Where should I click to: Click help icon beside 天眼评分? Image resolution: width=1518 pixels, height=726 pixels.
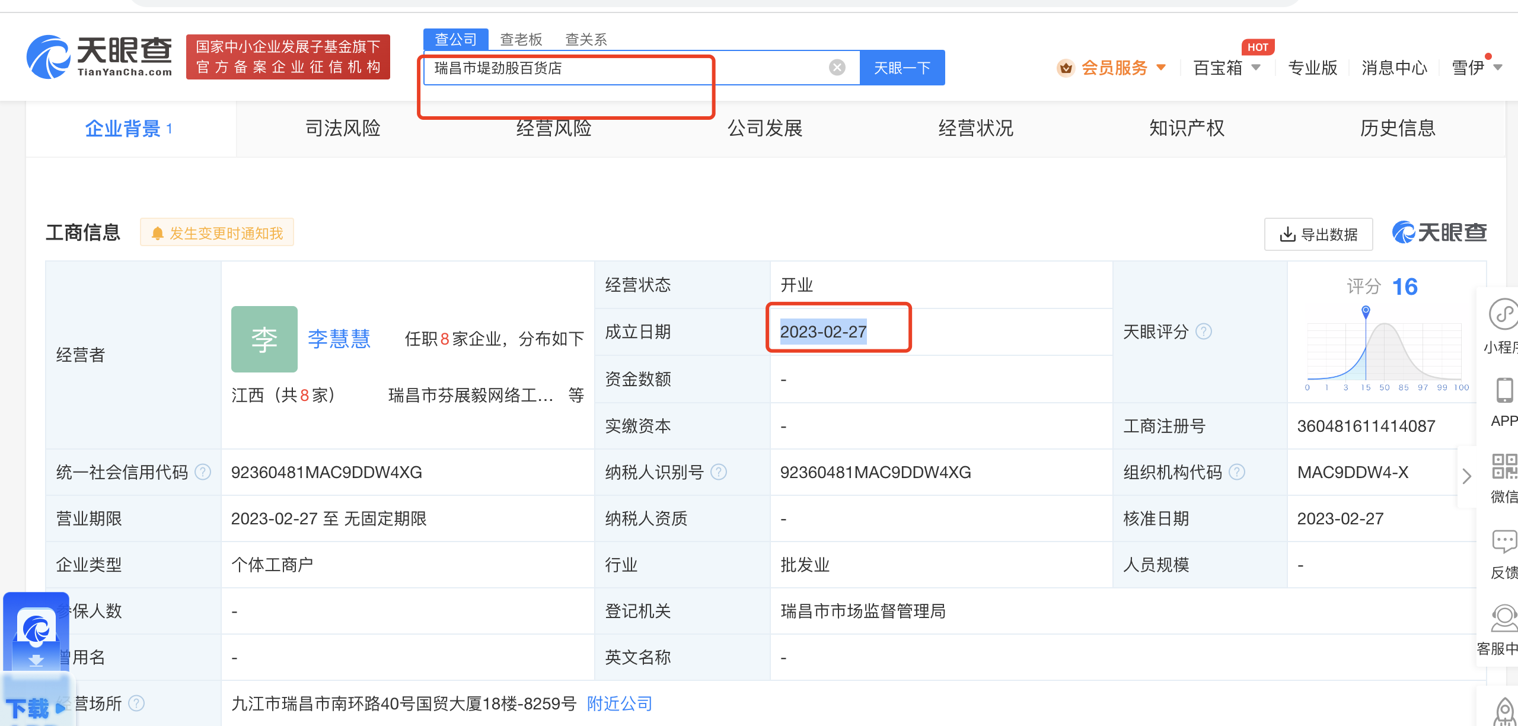click(x=1203, y=332)
